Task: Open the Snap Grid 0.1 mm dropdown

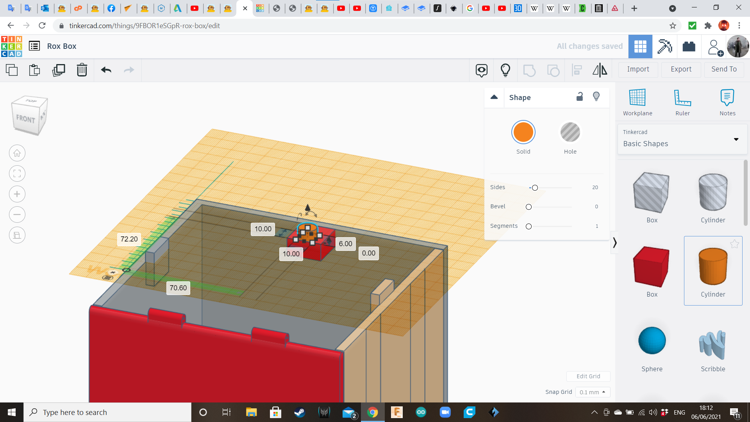Action: click(x=592, y=392)
